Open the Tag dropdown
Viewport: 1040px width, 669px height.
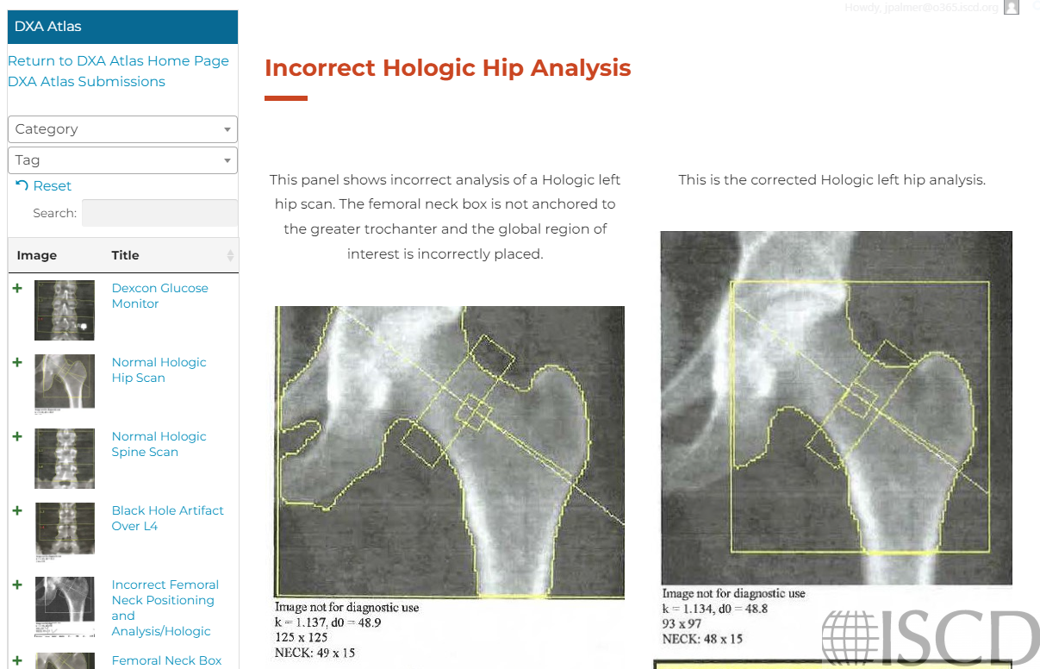122,160
